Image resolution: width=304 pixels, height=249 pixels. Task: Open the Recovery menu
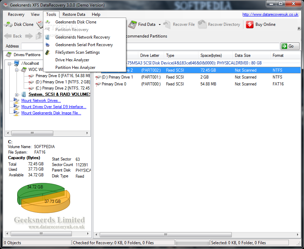(16, 14)
